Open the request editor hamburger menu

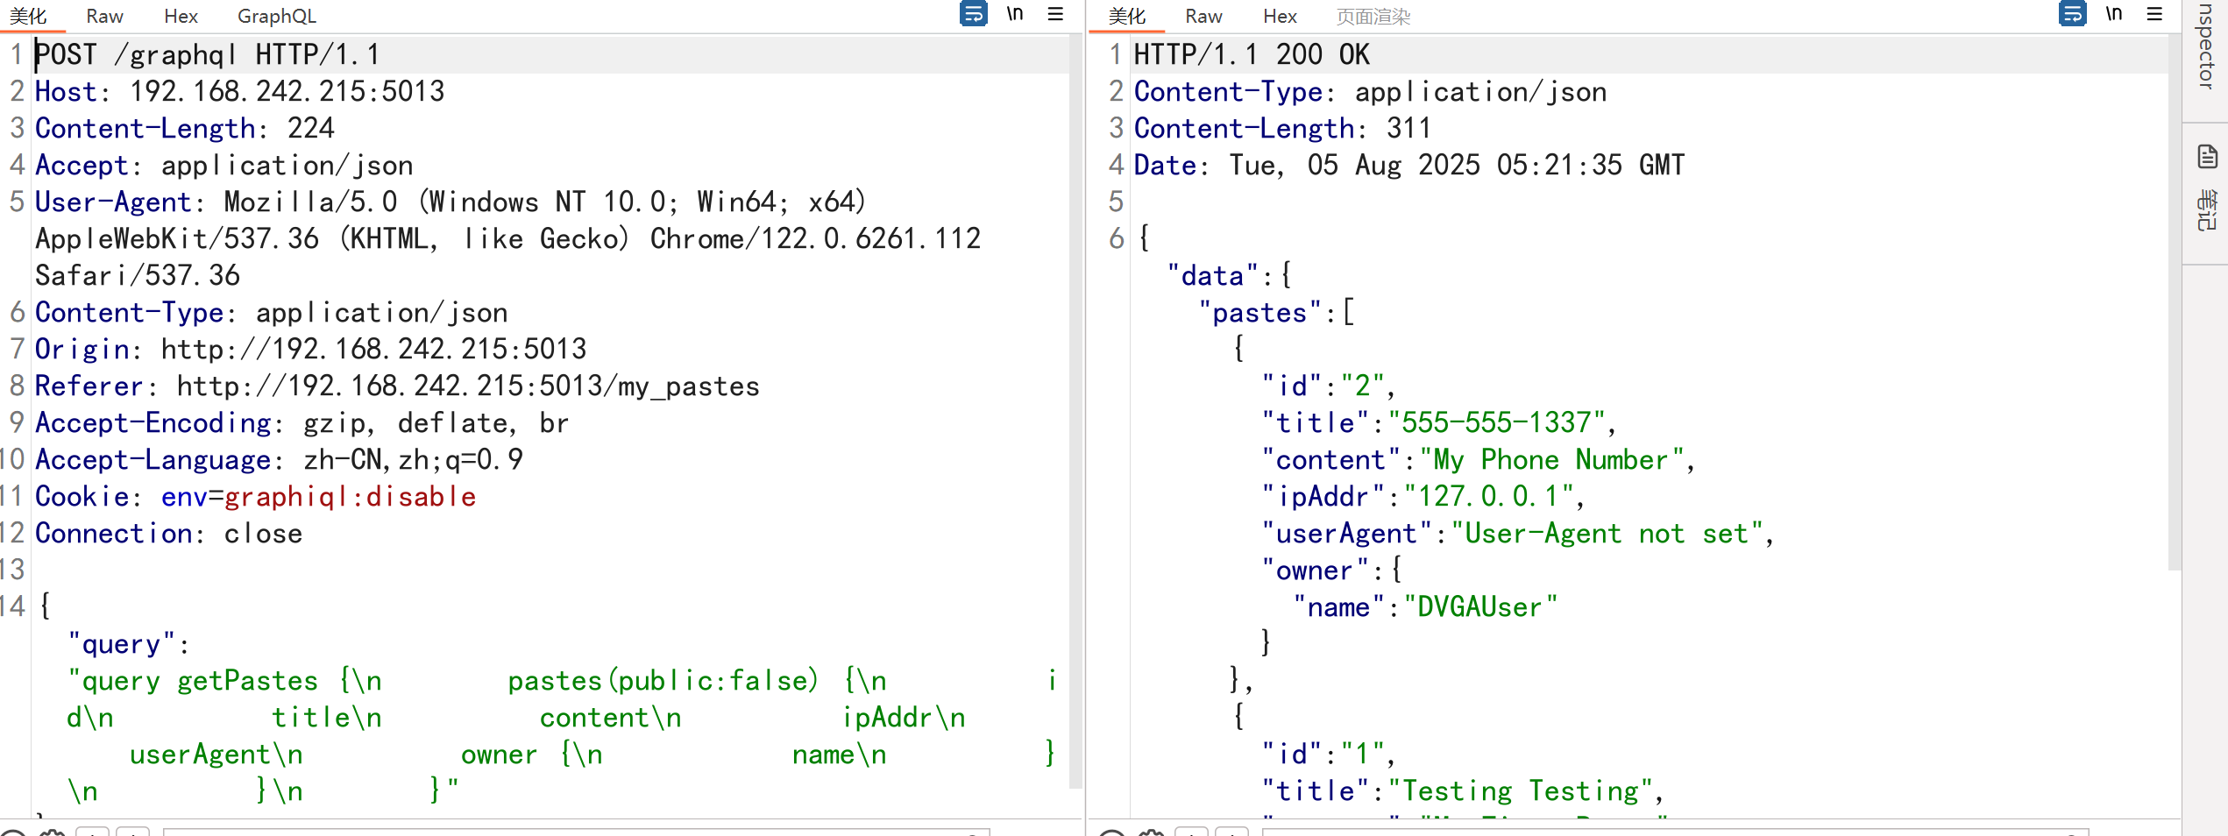(1055, 14)
